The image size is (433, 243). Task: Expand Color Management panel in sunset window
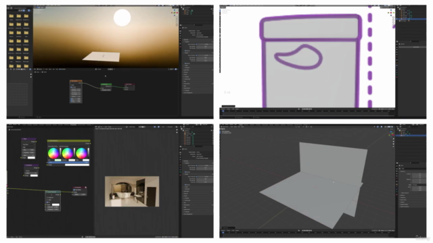click(198, 92)
